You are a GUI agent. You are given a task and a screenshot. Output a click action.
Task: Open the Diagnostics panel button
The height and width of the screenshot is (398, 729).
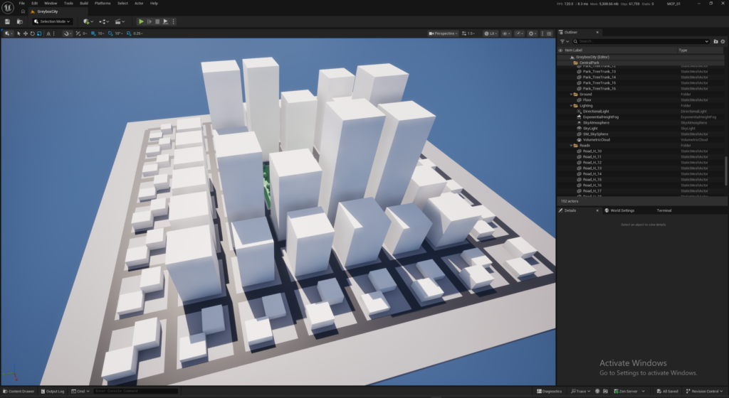click(x=549, y=391)
